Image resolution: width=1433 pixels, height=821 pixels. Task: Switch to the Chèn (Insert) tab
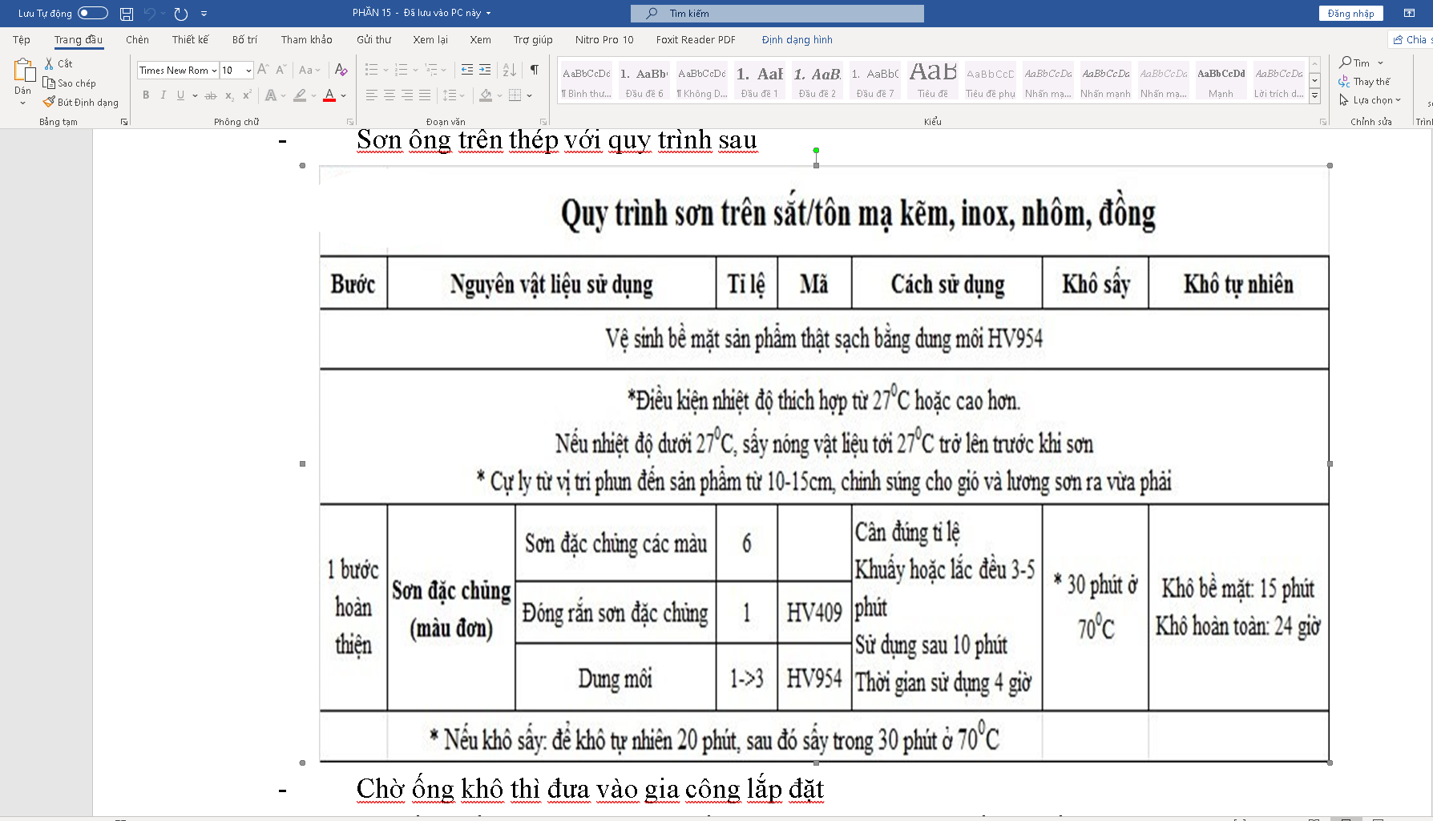[x=137, y=39]
